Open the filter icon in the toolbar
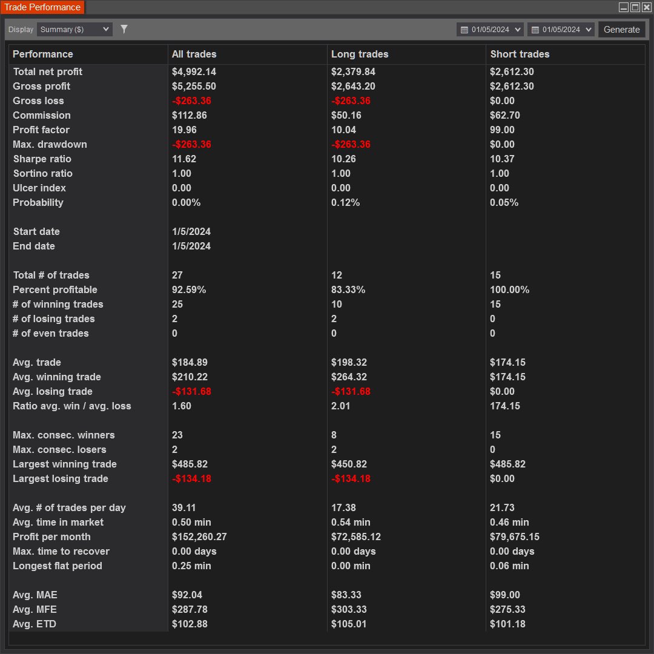 [124, 28]
